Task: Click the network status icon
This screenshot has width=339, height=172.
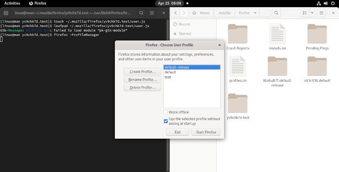Action: click(x=319, y=3)
